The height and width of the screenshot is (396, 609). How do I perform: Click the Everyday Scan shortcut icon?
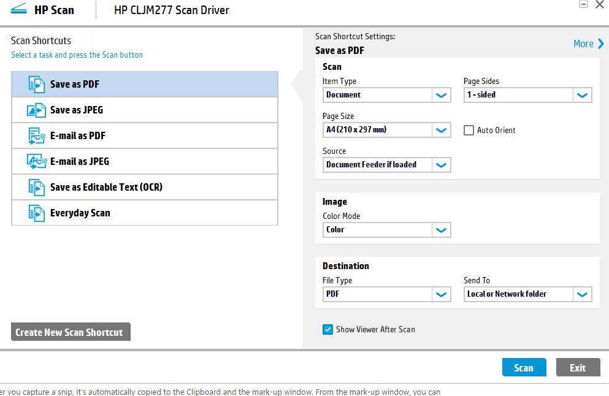tap(37, 213)
